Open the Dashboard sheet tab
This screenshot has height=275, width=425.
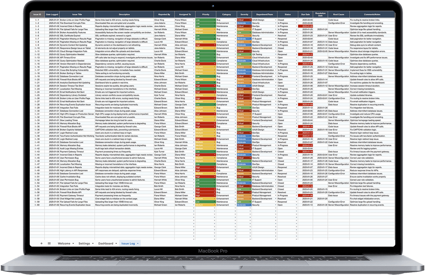(106, 242)
